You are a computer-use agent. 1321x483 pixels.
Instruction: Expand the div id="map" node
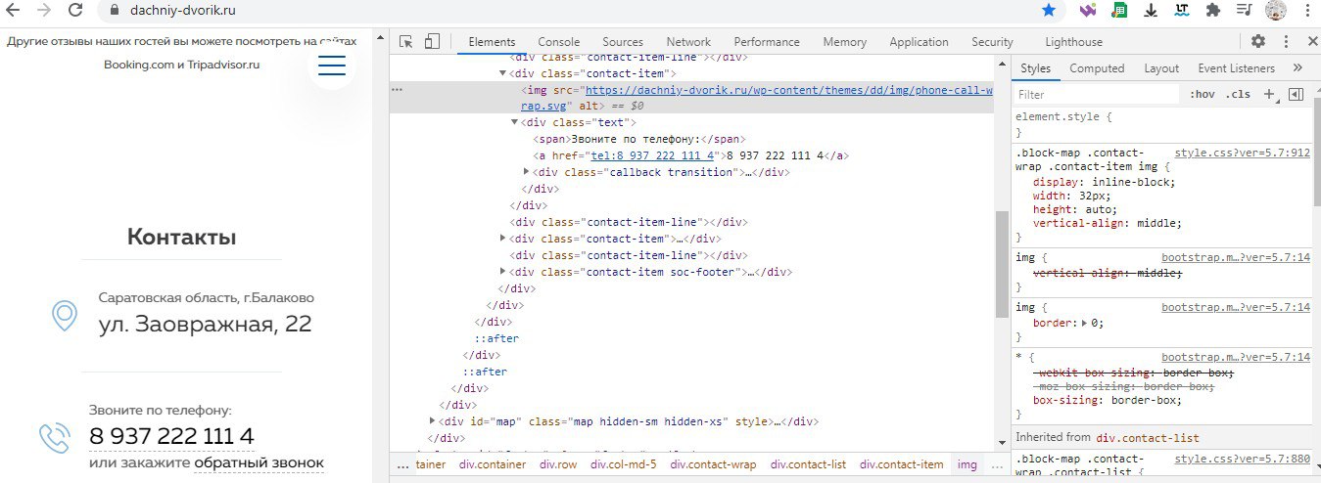click(433, 421)
